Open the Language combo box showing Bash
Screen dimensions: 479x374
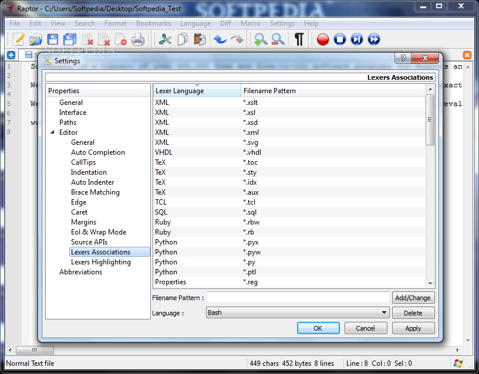pyautogui.click(x=298, y=312)
